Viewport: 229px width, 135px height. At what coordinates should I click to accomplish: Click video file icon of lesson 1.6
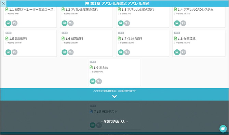pos(63,38)
